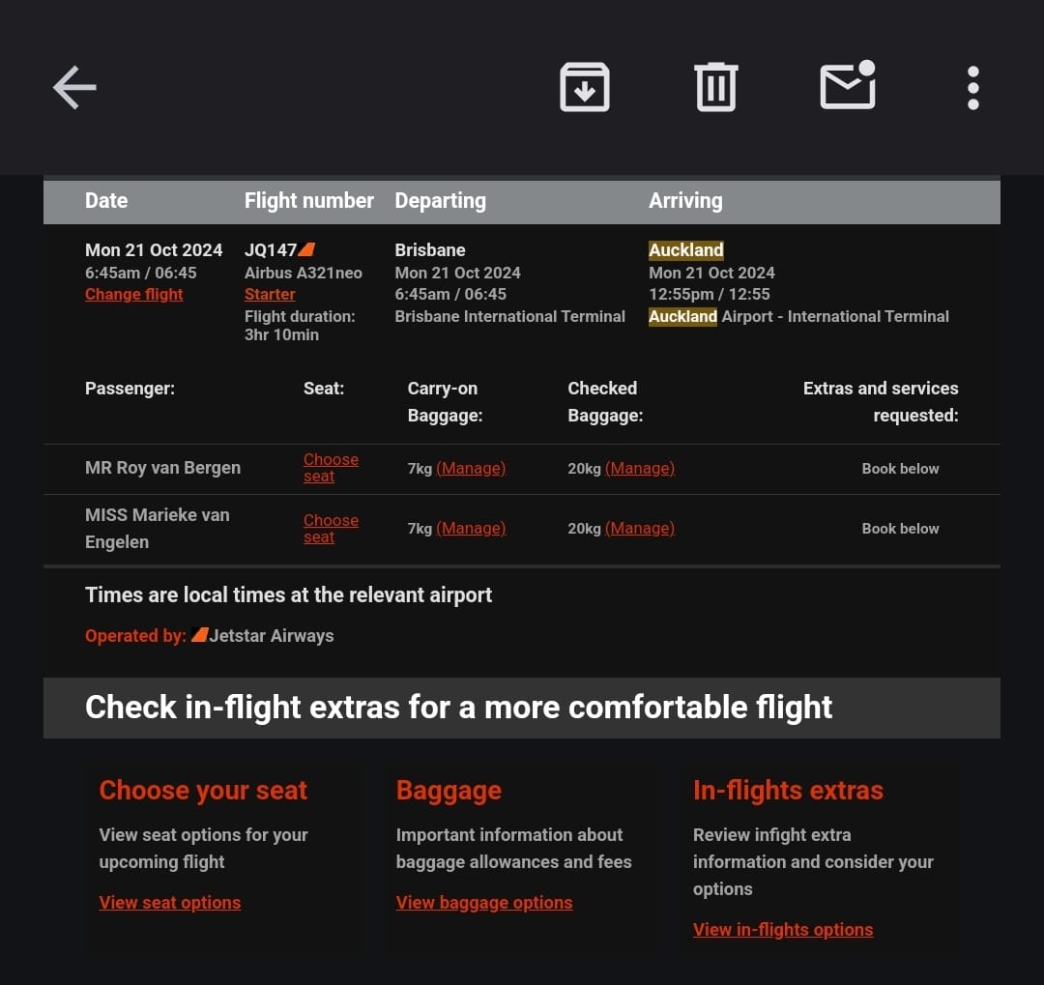Manage 7kg carry-on for Roy van Bergen
The height and width of the screenshot is (985, 1044).
pyautogui.click(x=471, y=468)
